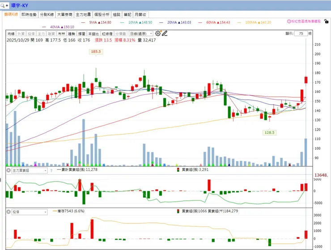Click the unlocked padlock icon
This screenshot has width=331, height=250.
326,21
